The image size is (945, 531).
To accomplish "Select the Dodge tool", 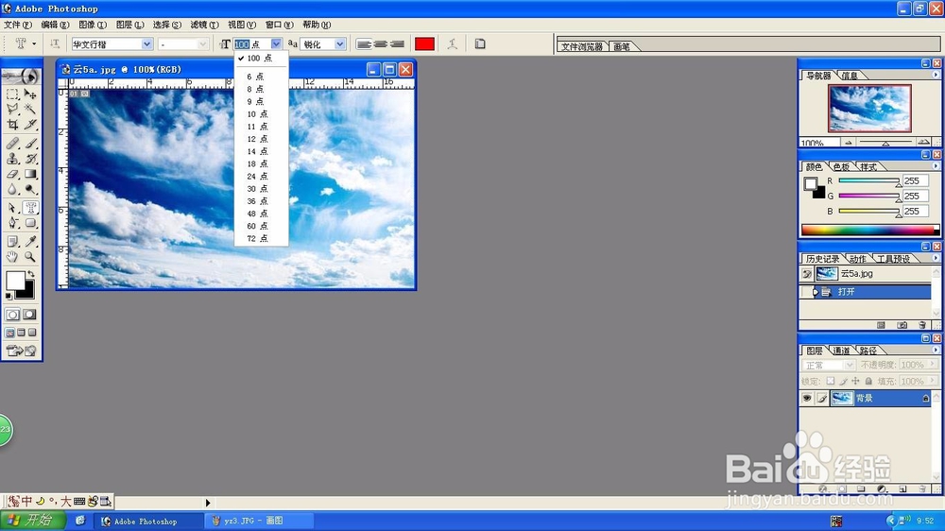I will point(30,189).
